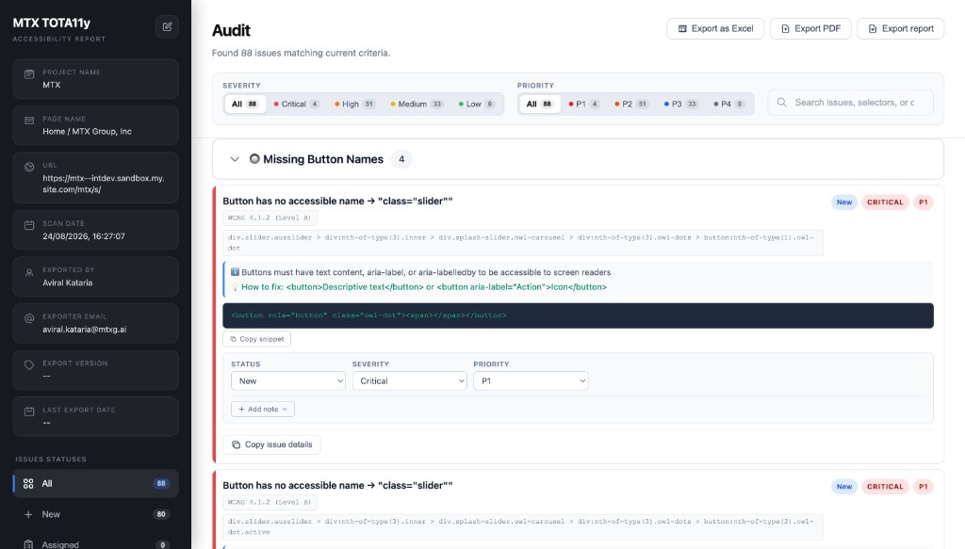
Task: Filter severity by High
Action: tap(355, 104)
